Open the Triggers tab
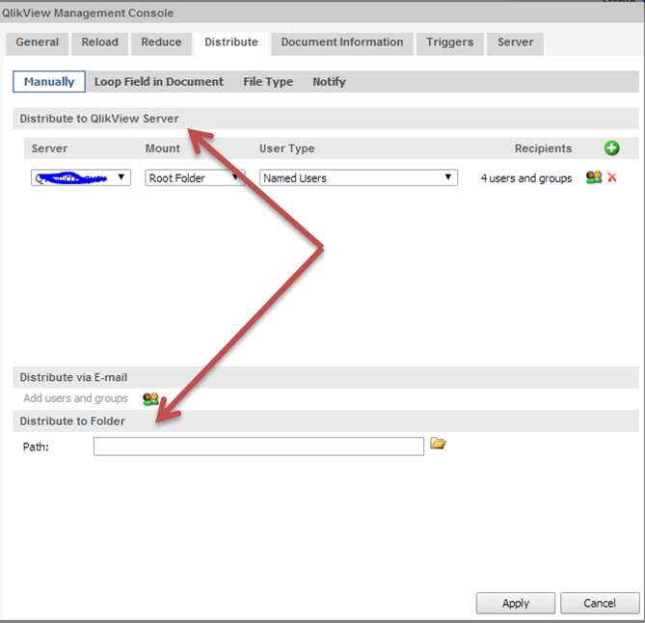645x623 pixels. click(x=449, y=42)
